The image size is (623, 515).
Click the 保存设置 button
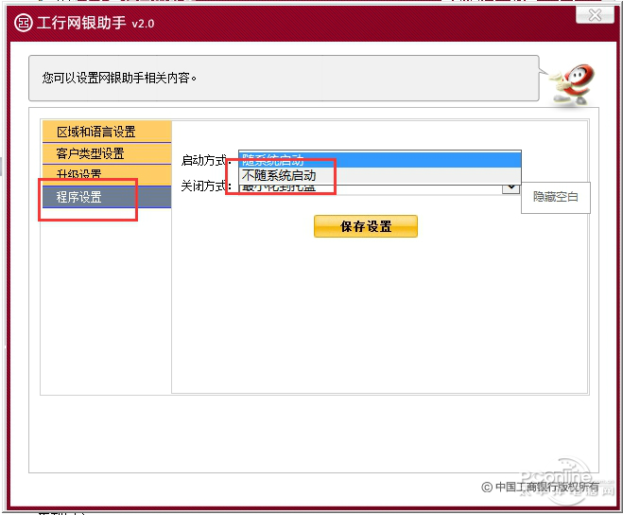[366, 226]
